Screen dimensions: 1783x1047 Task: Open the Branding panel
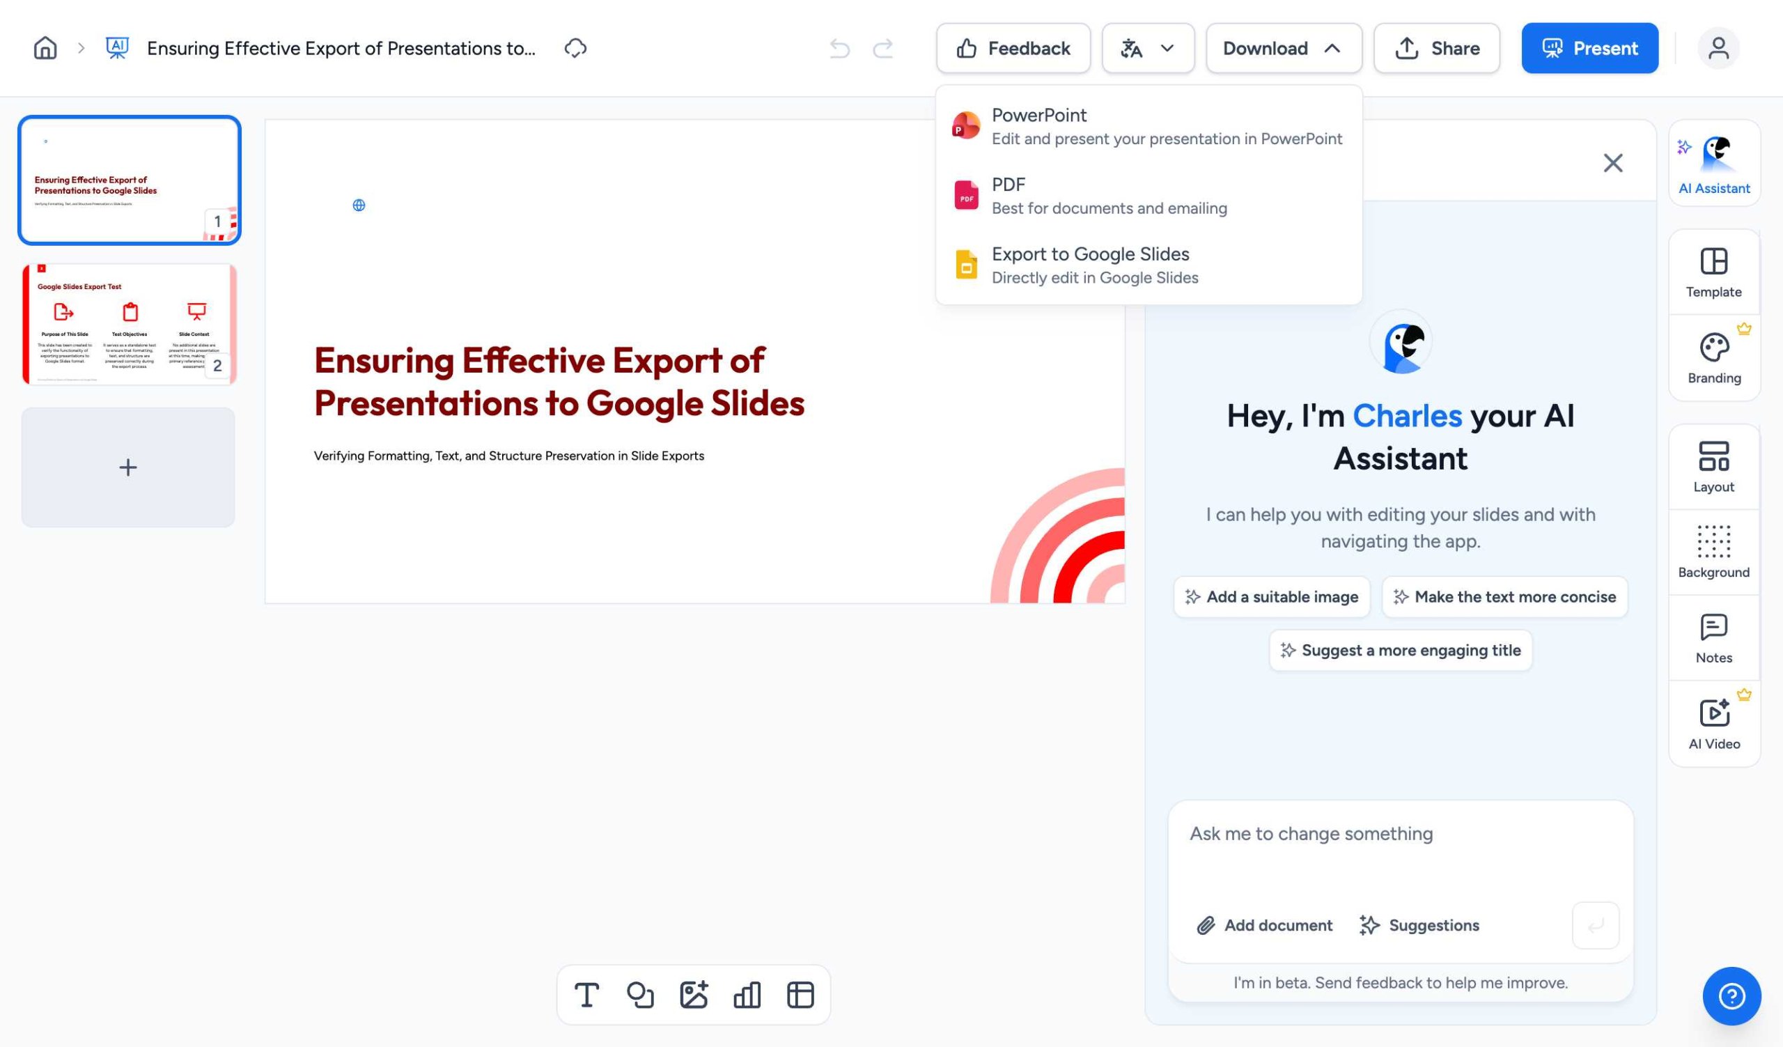pyautogui.click(x=1713, y=358)
